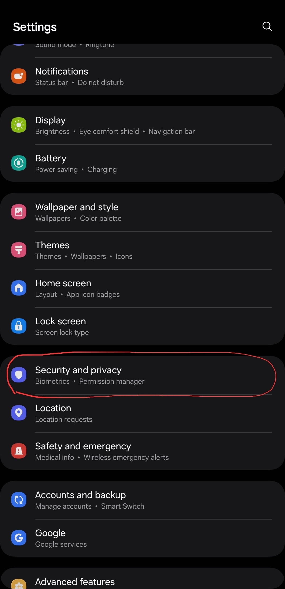Open the Security and privacy settings
Image resolution: width=285 pixels, height=589 pixels.
click(142, 375)
